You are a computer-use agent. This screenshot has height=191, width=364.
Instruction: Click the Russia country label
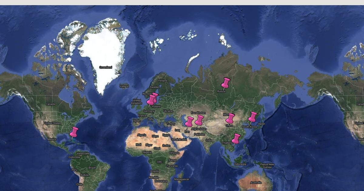click(x=221, y=91)
